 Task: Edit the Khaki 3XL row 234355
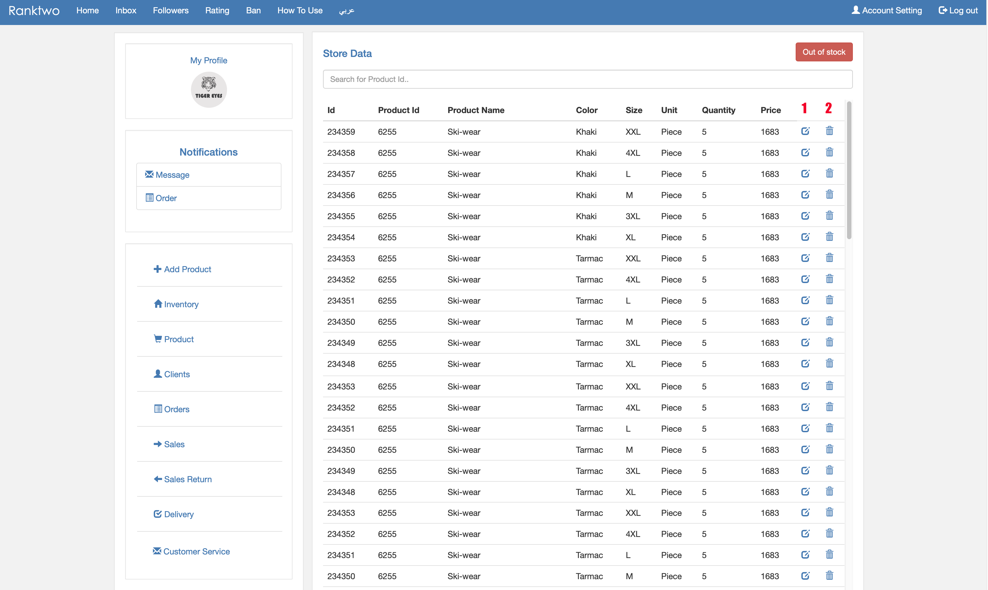805,216
